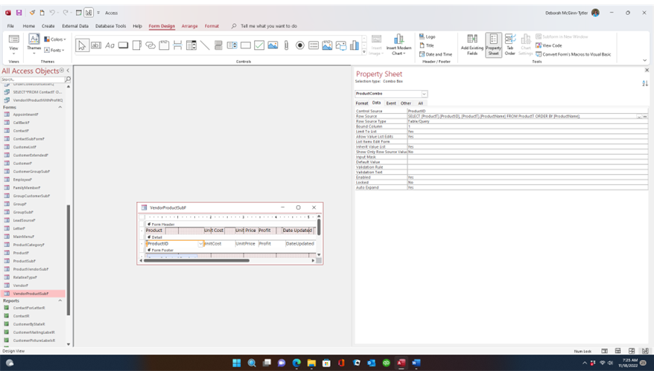Save using the Quick Access save icon
Viewport: 654px width, 371px height.
coord(19,13)
